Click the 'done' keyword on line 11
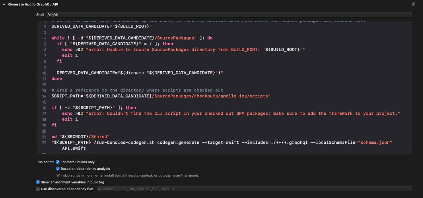The image size is (423, 198). point(57,79)
